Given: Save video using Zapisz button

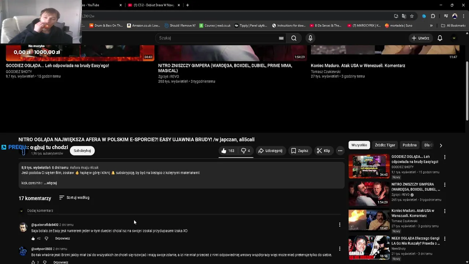Looking at the screenshot, I should click(299, 151).
